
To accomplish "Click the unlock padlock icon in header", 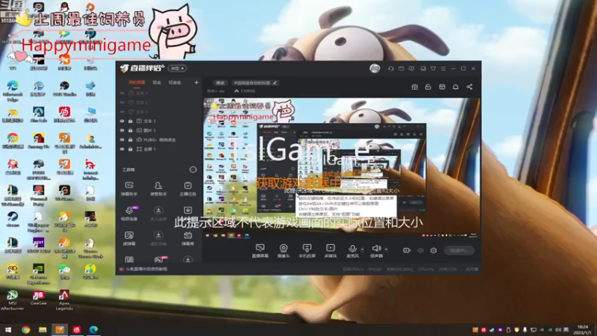I will [x=428, y=87].
